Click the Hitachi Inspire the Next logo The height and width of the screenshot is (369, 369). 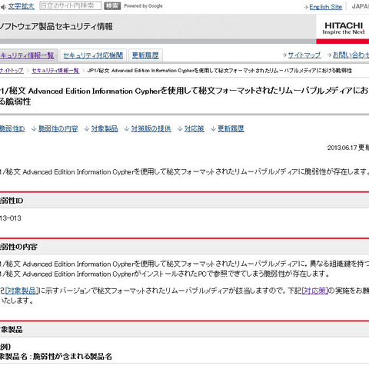[x=344, y=28]
